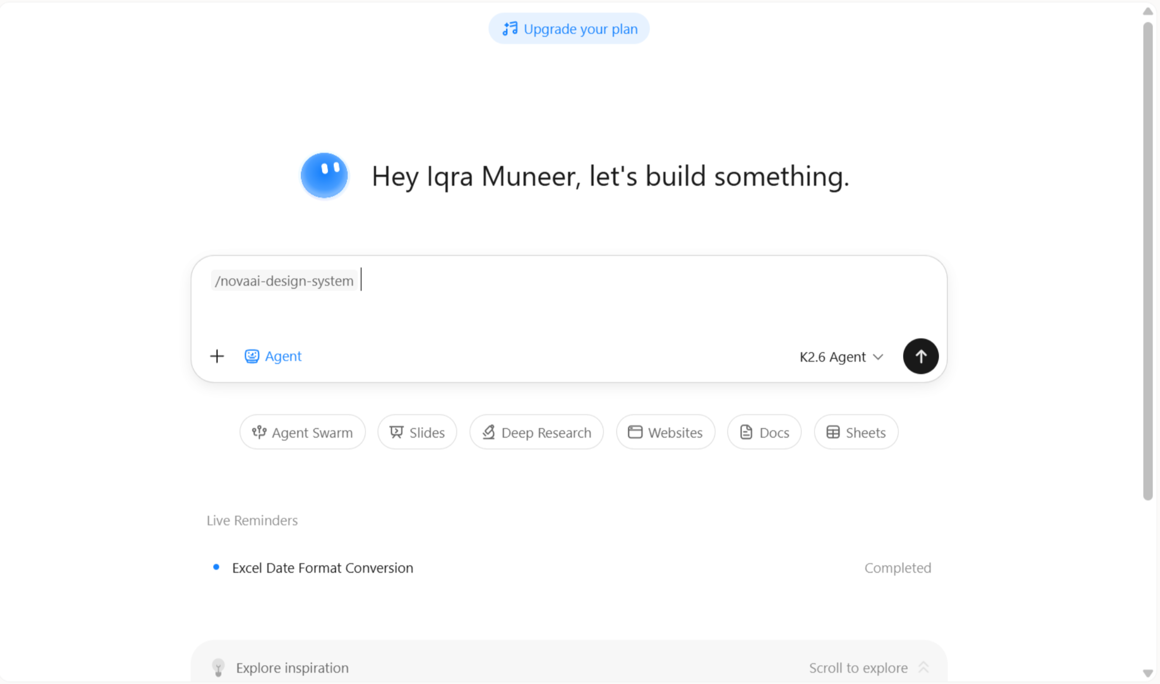The width and height of the screenshot is (1160, 684).
Task: Click the blue dot beside Excel reminder
Action: click(216, 567)
